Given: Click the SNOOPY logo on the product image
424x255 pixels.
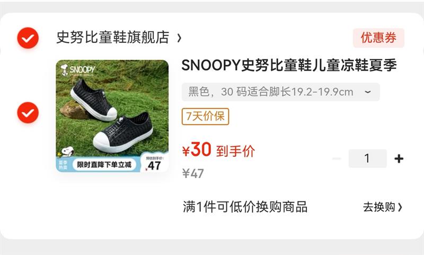Looking at the screenshot, I should coord(77,70).
